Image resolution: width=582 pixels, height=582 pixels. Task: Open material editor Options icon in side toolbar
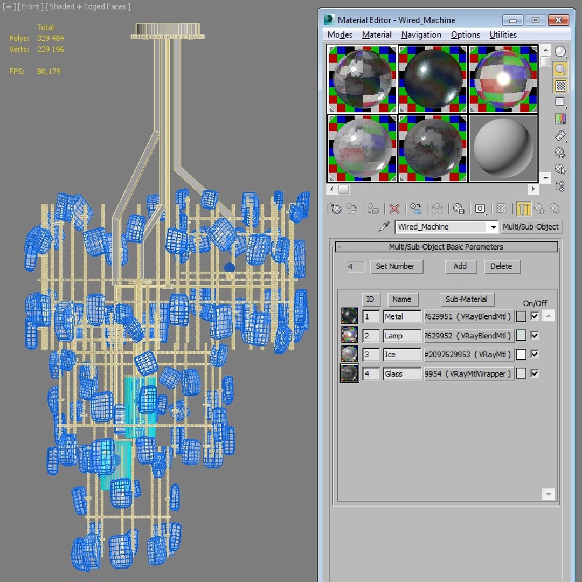click(x=560, y=153)
